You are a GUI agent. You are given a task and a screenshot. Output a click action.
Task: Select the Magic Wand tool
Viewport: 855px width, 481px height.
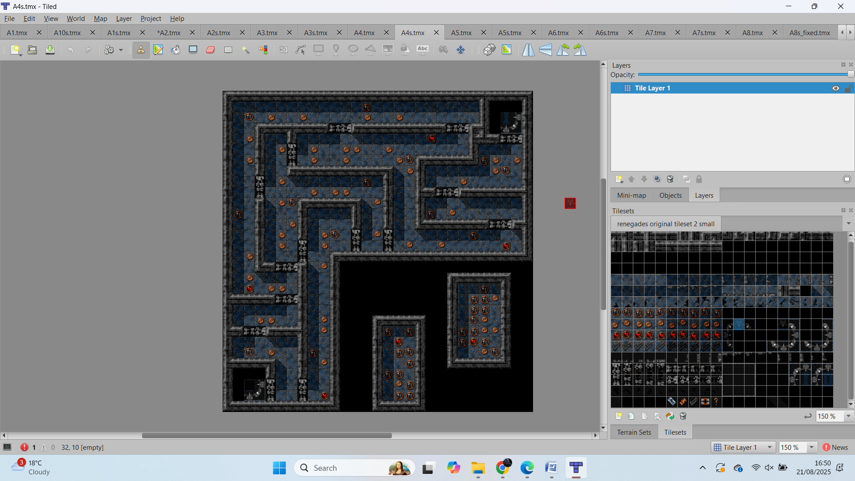(x=246, y=50)
